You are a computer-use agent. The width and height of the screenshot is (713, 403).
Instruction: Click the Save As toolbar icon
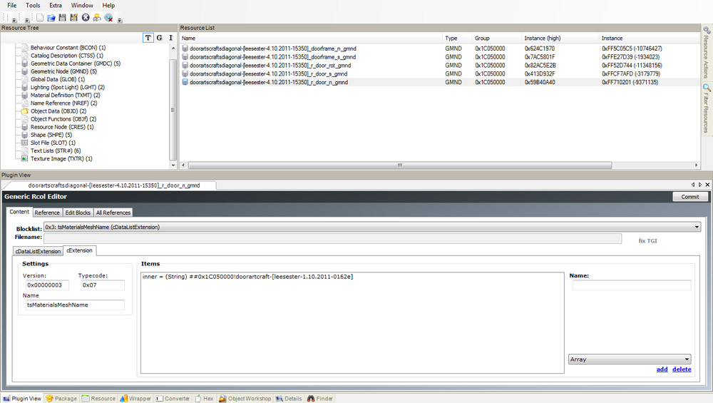[74, 17]
